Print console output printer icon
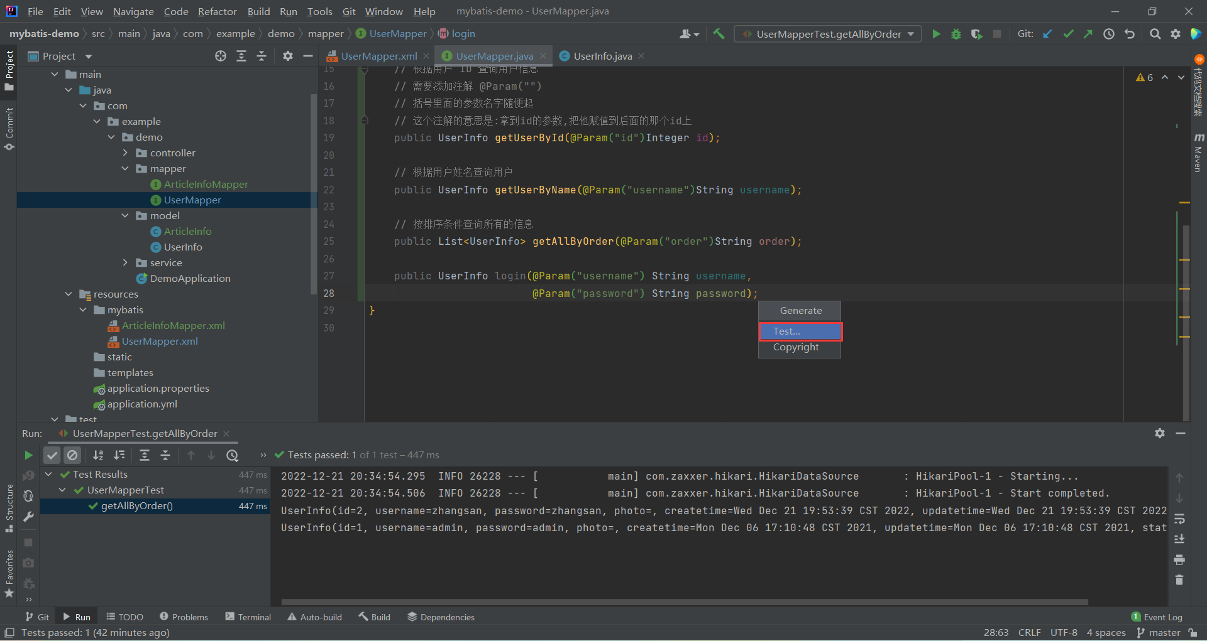 pyautogui.click(x=1179, y=559)
